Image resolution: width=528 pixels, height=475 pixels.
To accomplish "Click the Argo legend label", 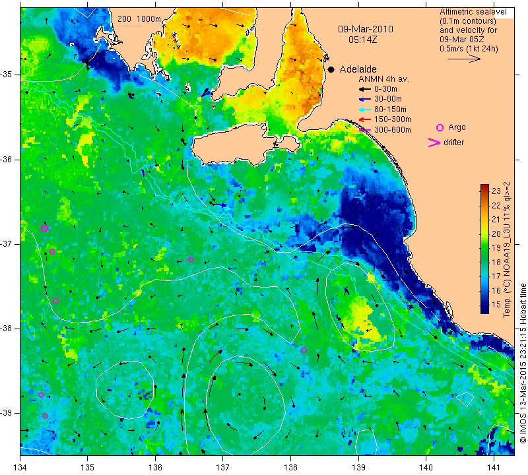I will tap(457, 127).
